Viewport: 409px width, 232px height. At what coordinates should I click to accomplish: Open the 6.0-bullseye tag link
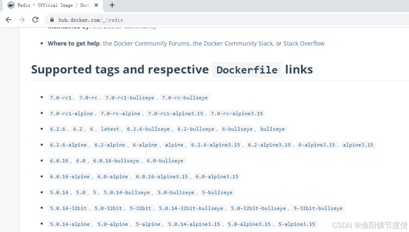pos(165,161)
